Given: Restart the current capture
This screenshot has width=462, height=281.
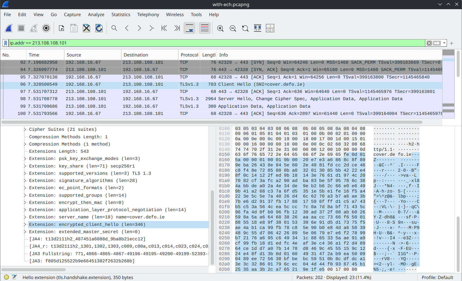Looking at the screenshot, I should (34, 28).
